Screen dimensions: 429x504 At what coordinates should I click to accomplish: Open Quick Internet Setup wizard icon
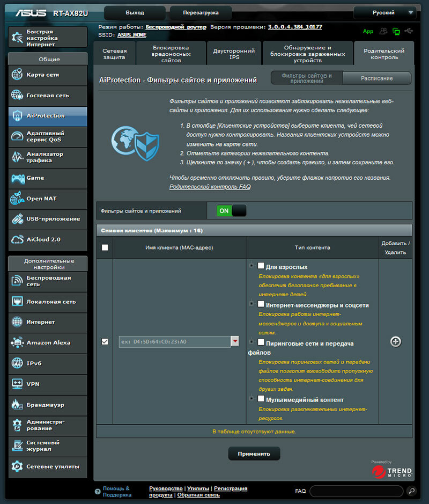(x=17, y=38)
